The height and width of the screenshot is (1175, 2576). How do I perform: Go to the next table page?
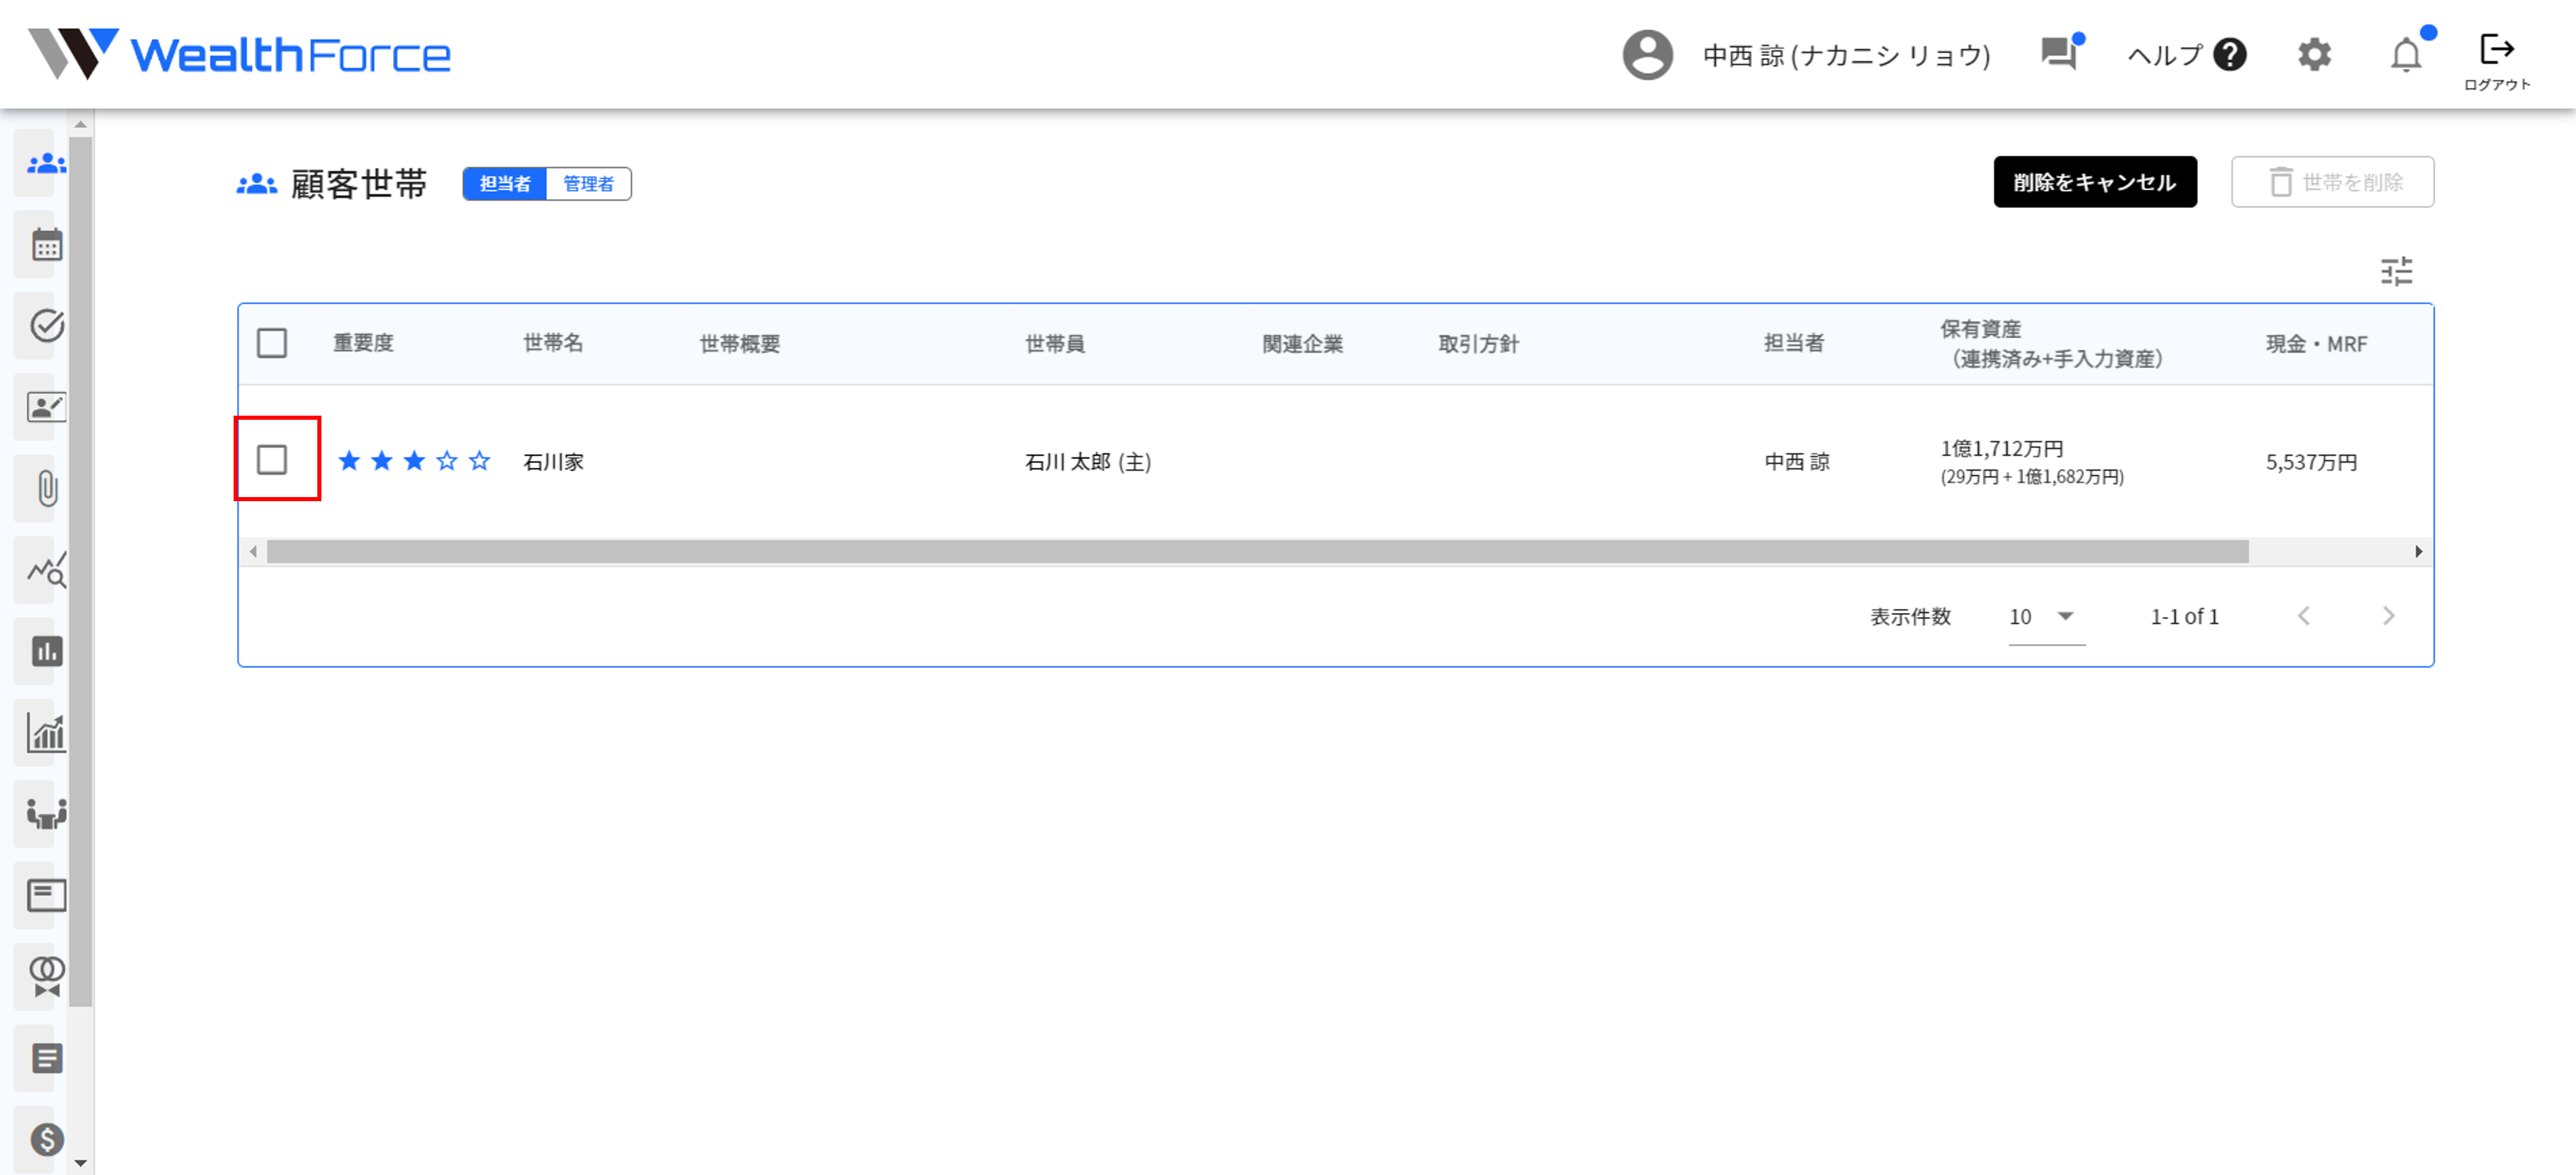2388,616
